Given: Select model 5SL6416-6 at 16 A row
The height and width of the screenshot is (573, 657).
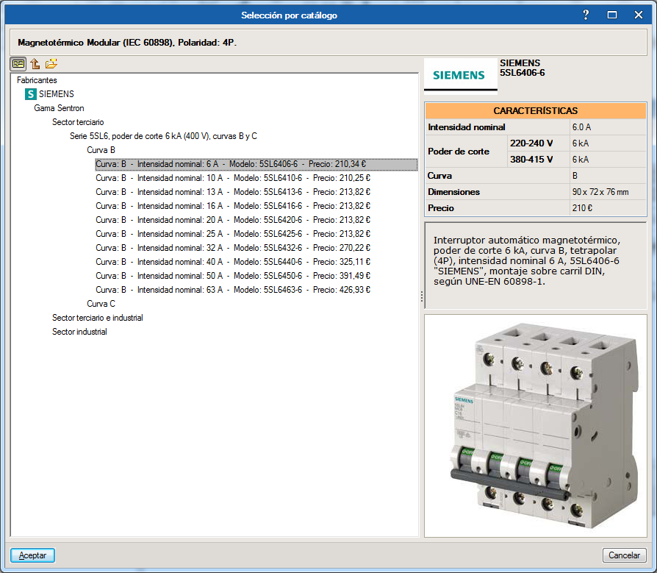Looking at the screenshot, I should tap(233, 206).
